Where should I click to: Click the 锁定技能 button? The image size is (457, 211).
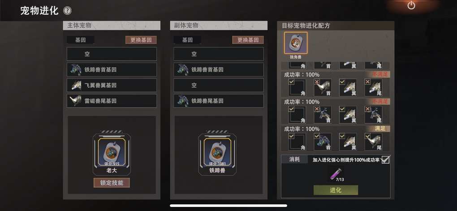point(112,183)
